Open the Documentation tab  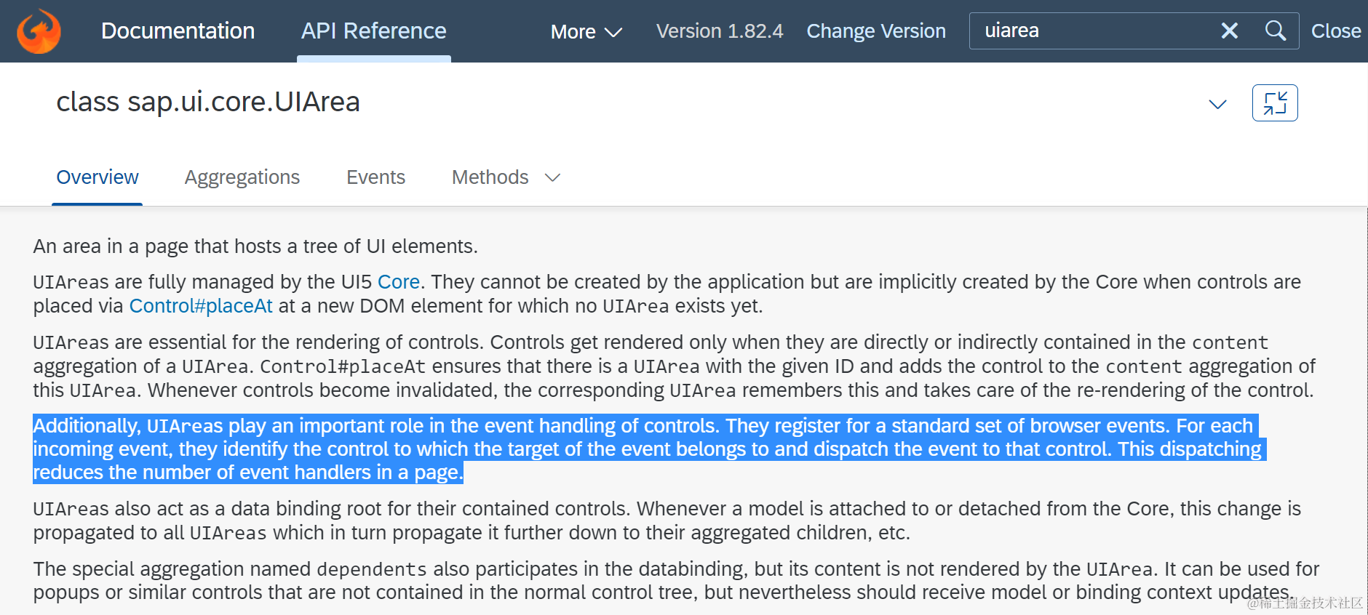coord(178,31)
